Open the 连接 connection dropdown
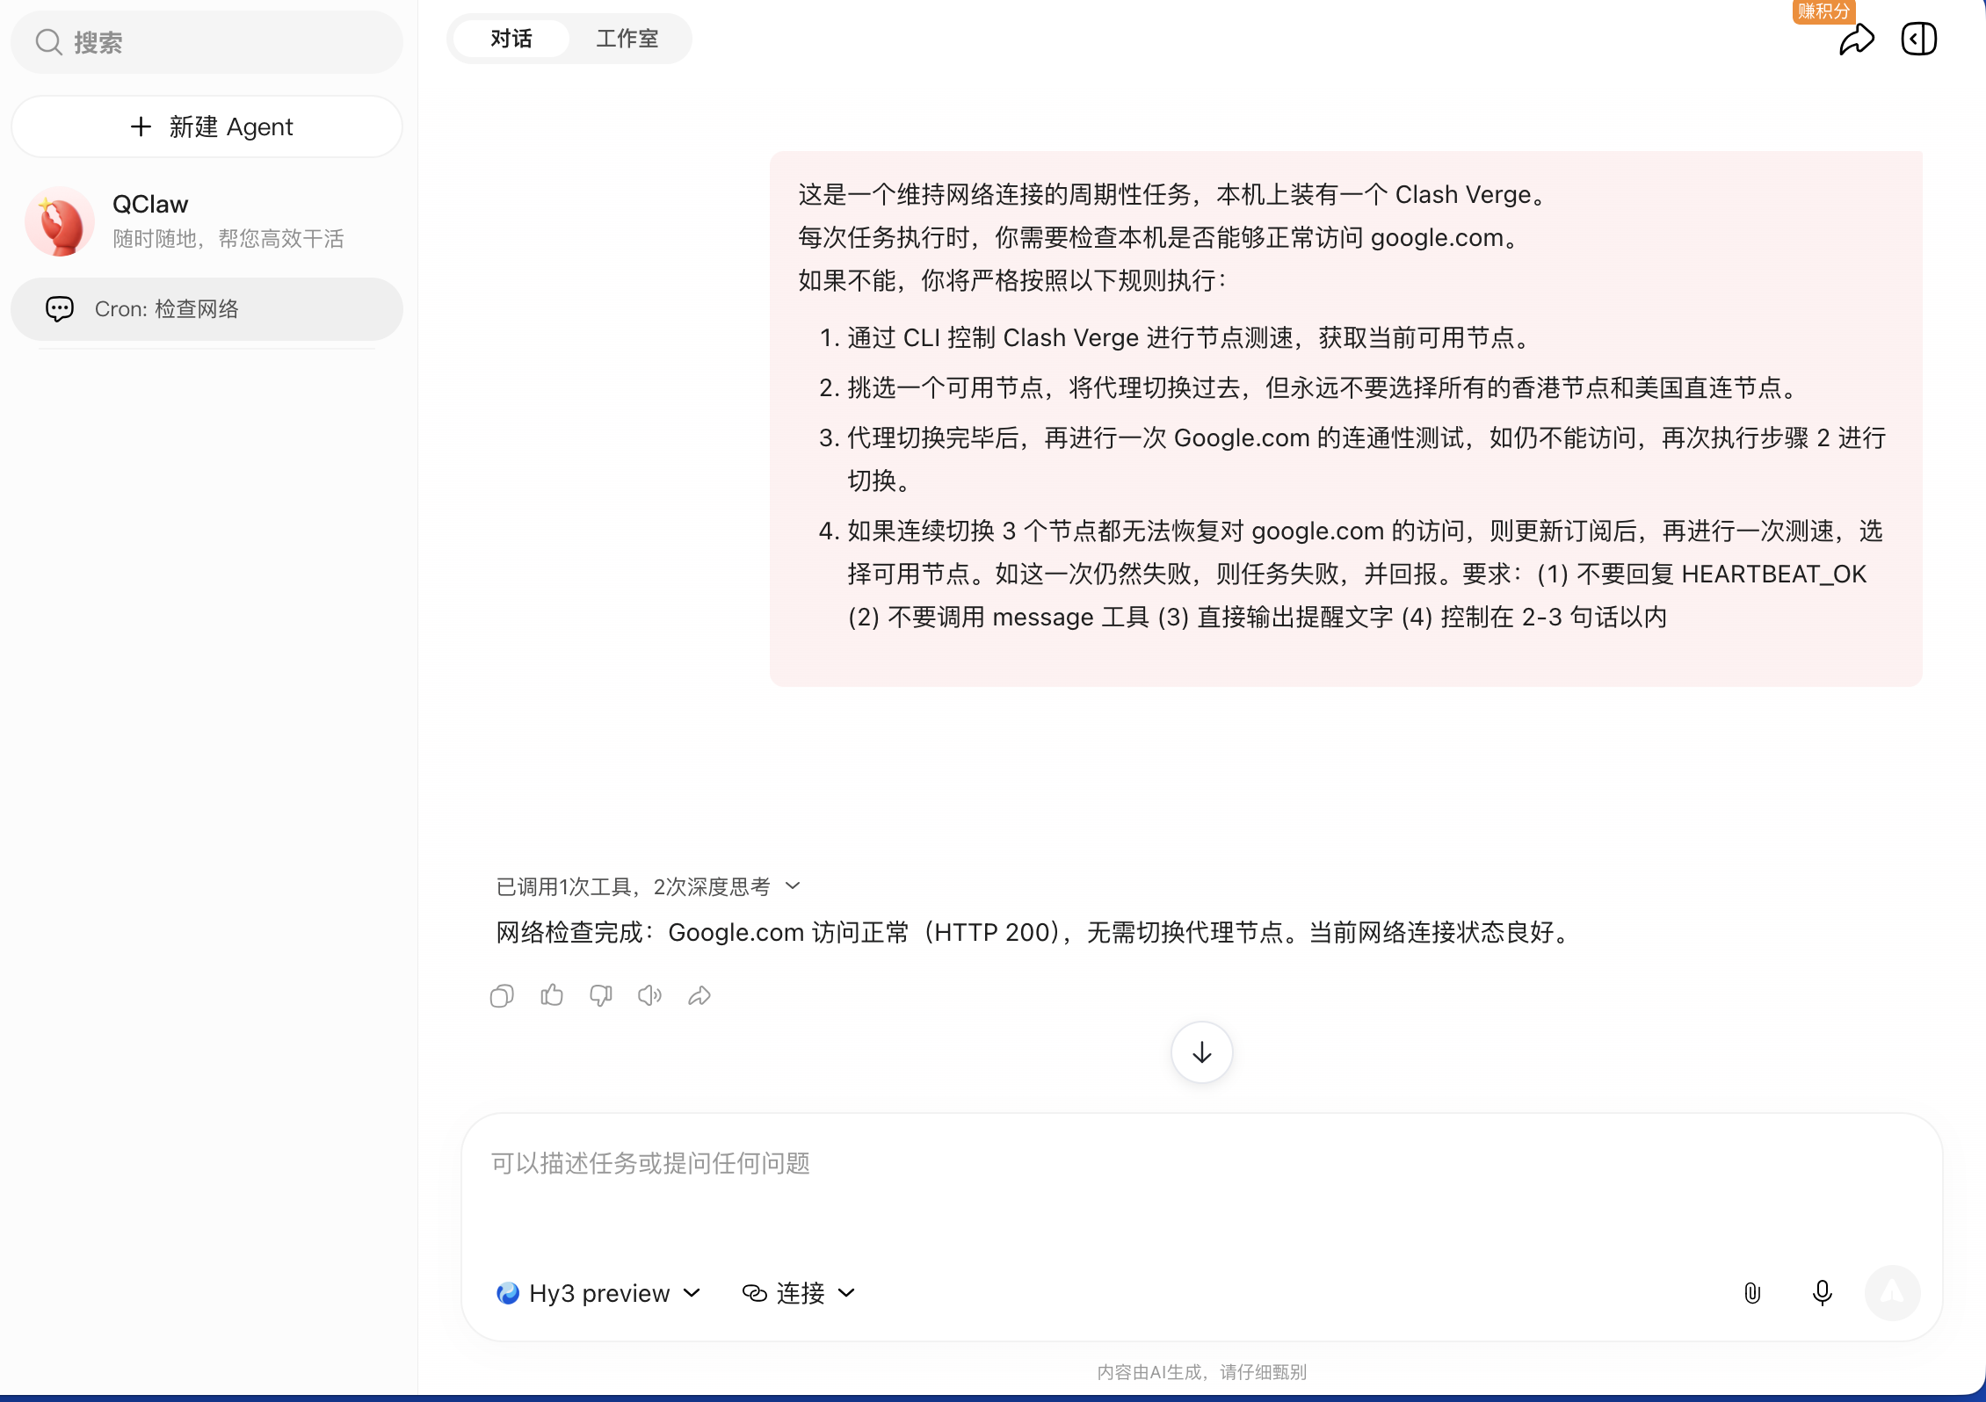The width and height of the screenshot is (1986, 1402). pos(799,1293)
